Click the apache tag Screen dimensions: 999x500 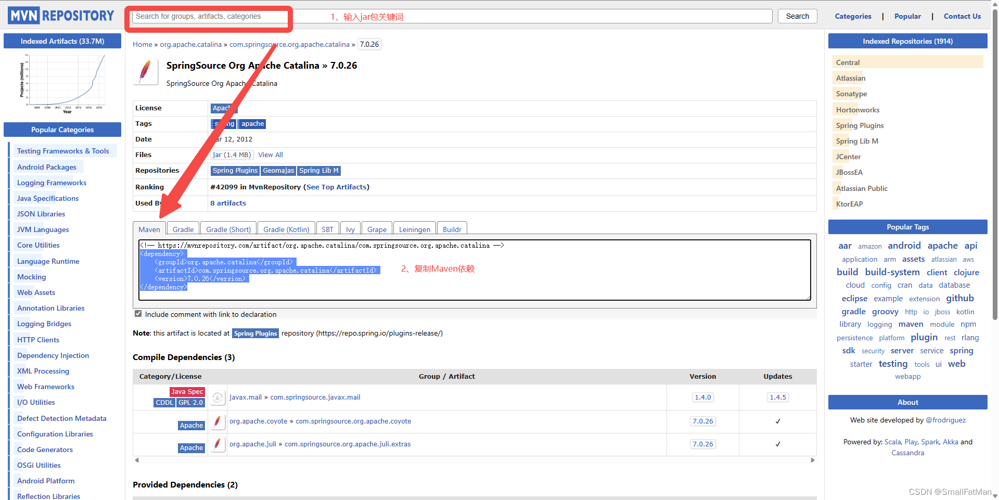252,124
